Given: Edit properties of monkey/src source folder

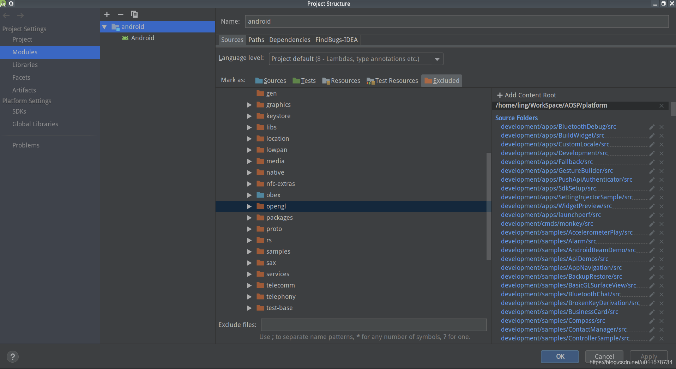Looking at the screenshot, I should pos(652,224).
